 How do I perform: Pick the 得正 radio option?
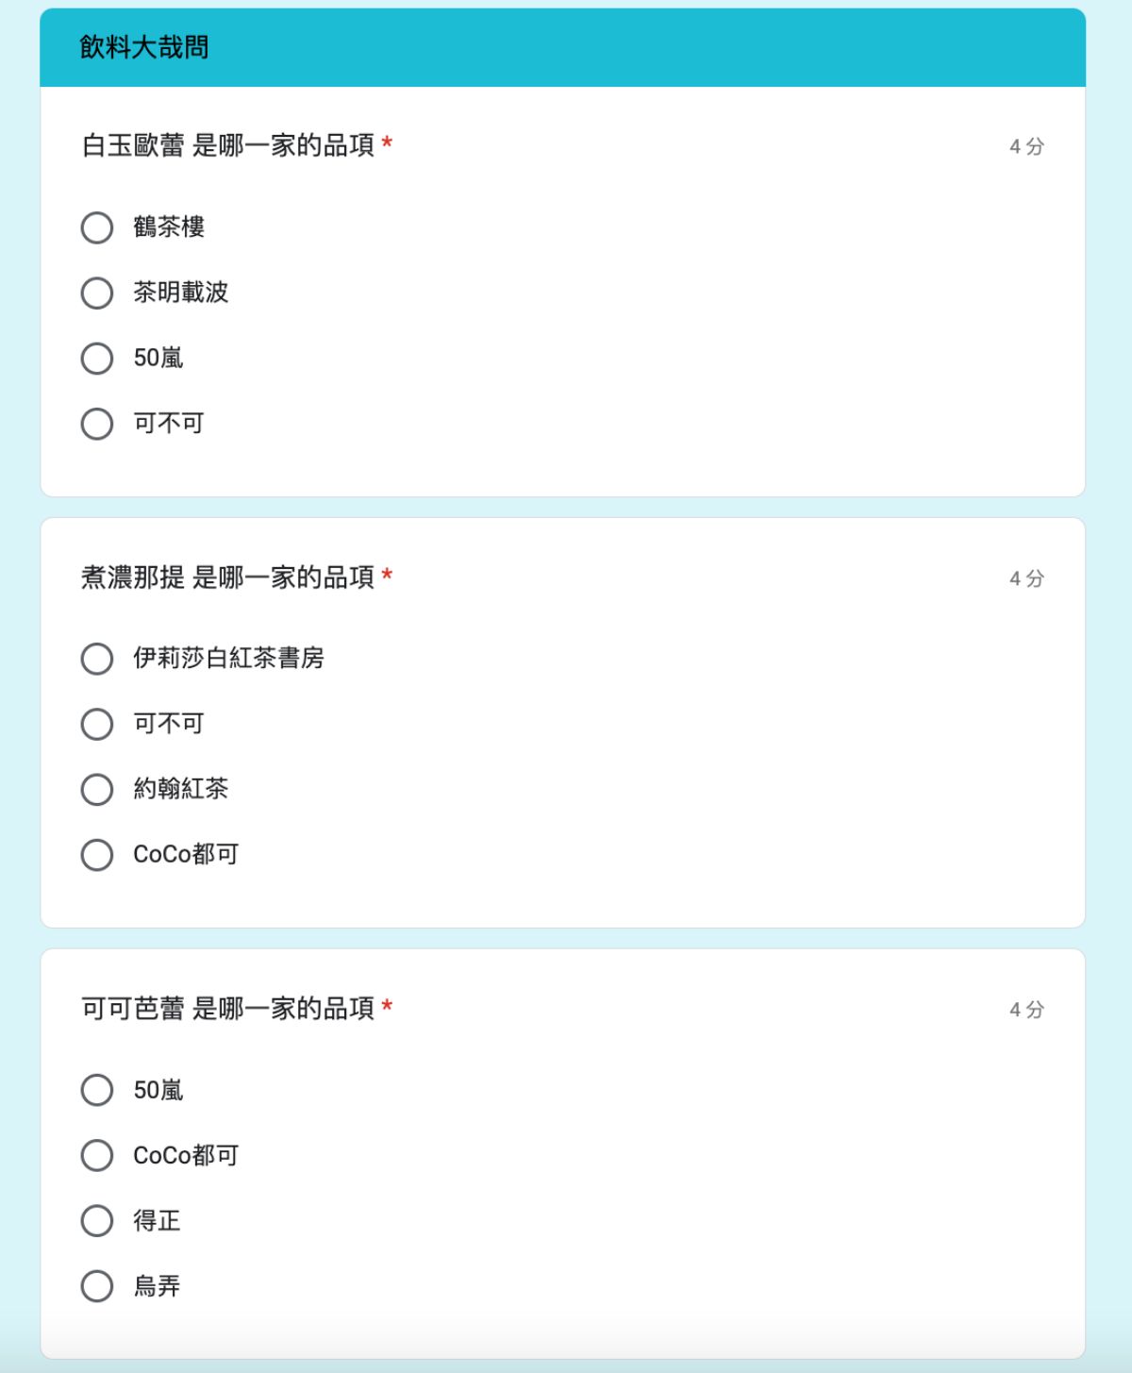tap(97, 1220)
